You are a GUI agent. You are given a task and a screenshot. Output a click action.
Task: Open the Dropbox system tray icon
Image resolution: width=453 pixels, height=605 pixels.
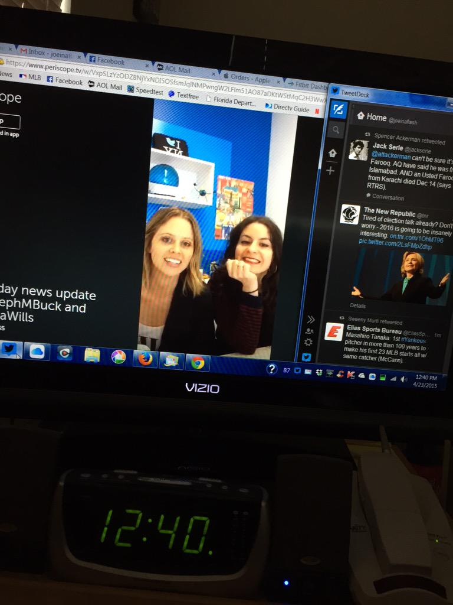319,372
